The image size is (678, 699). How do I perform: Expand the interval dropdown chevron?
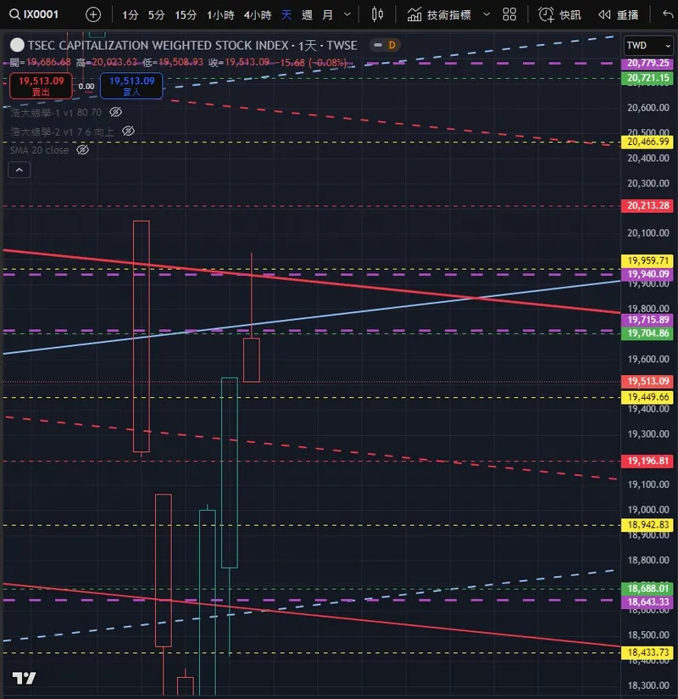(x=347, y=14)
